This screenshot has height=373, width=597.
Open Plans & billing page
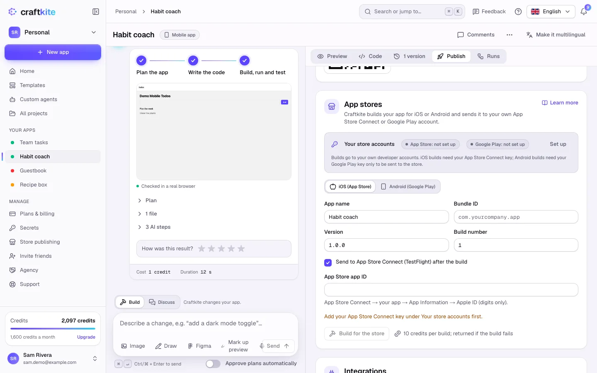pyautogui.click(x=53, y=214)
